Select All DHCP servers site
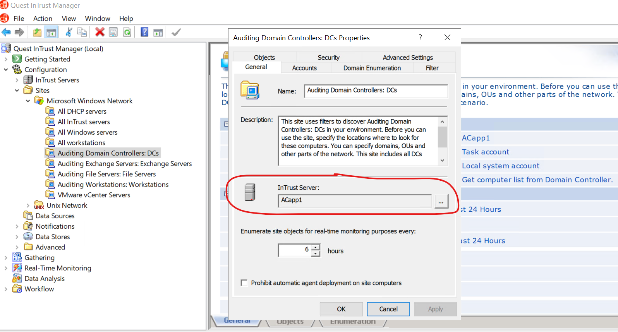 (x=82, y=111)
